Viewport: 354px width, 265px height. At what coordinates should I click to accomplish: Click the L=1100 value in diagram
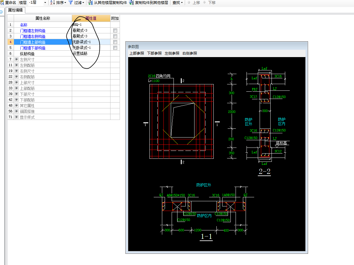pyautogui.click(x=154, y=81)
